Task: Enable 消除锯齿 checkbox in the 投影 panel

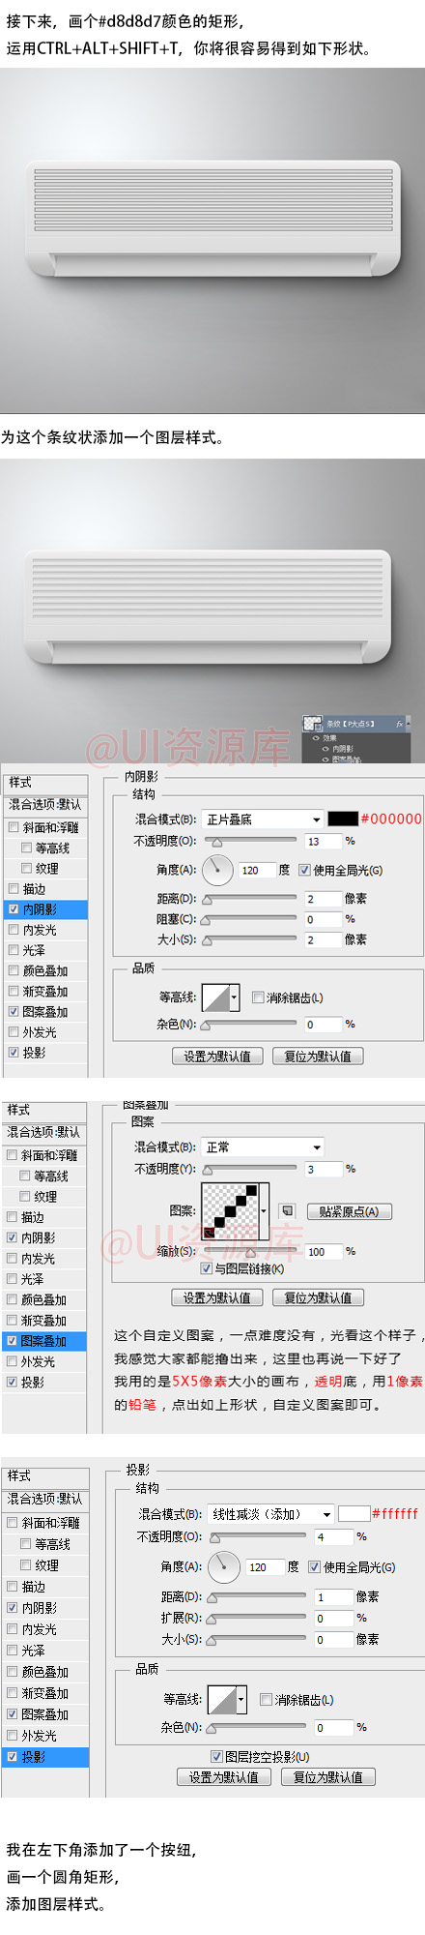Action: click(266, 1700)
